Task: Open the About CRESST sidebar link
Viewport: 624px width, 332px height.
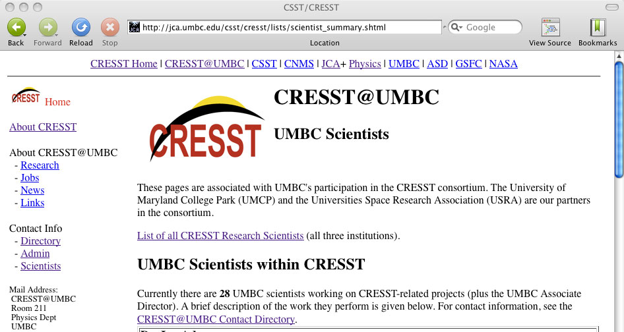Action: coord(43,127)
